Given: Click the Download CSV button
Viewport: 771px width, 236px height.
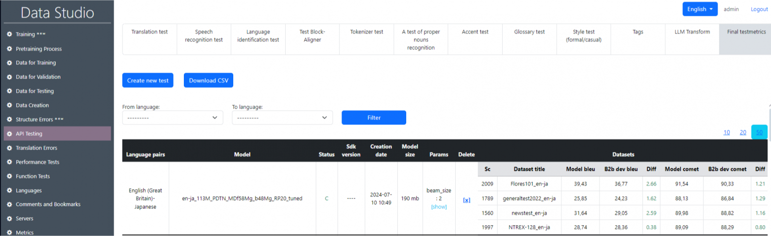Looking at the screenshot, I should coord(208,80).
